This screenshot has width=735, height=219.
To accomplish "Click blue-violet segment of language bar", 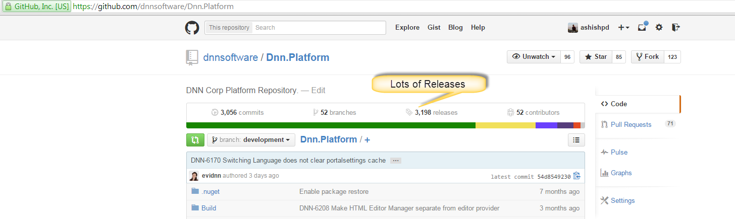I will (546, 125).
